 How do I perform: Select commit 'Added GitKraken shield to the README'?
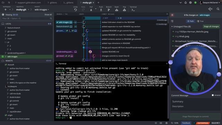pos(118,22)
